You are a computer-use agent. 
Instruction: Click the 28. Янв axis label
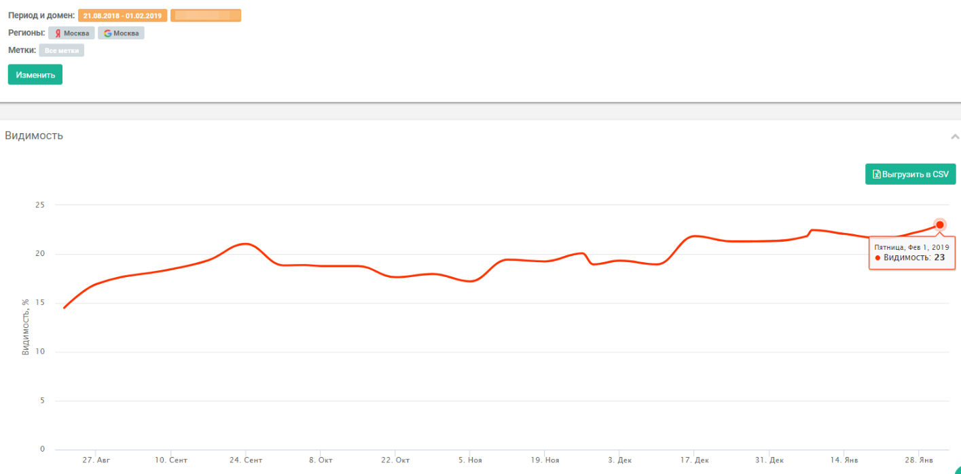[x=918, y=460]
